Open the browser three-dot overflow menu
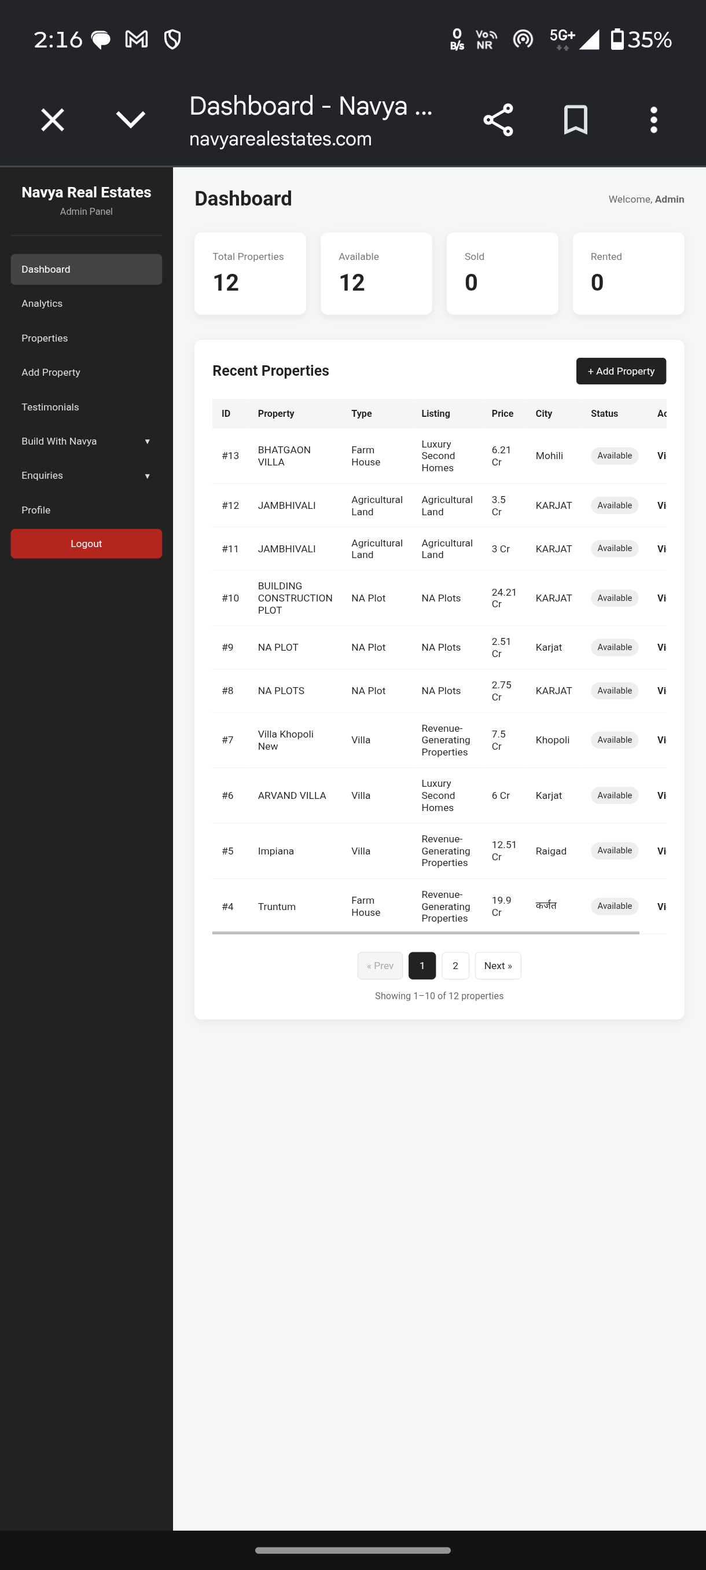The image size is (706, 1570). coord(653,119)
